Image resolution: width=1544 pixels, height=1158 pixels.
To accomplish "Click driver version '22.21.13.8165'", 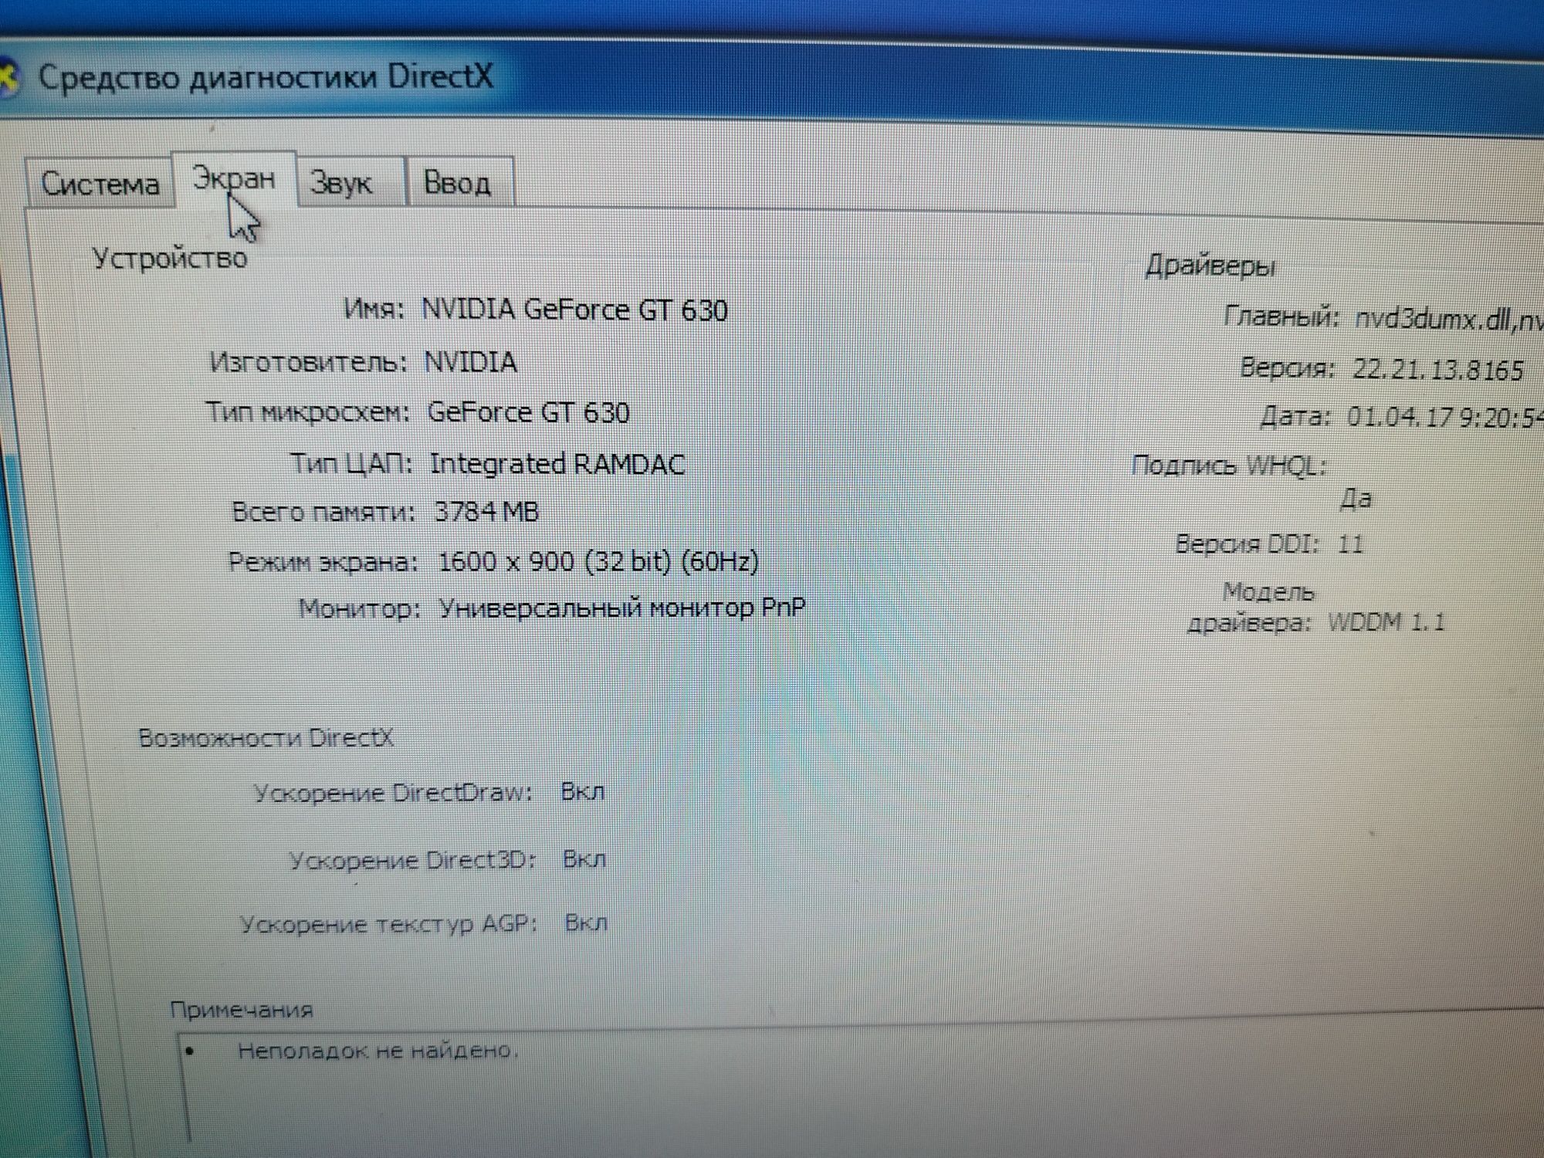I will point(1437,370).
